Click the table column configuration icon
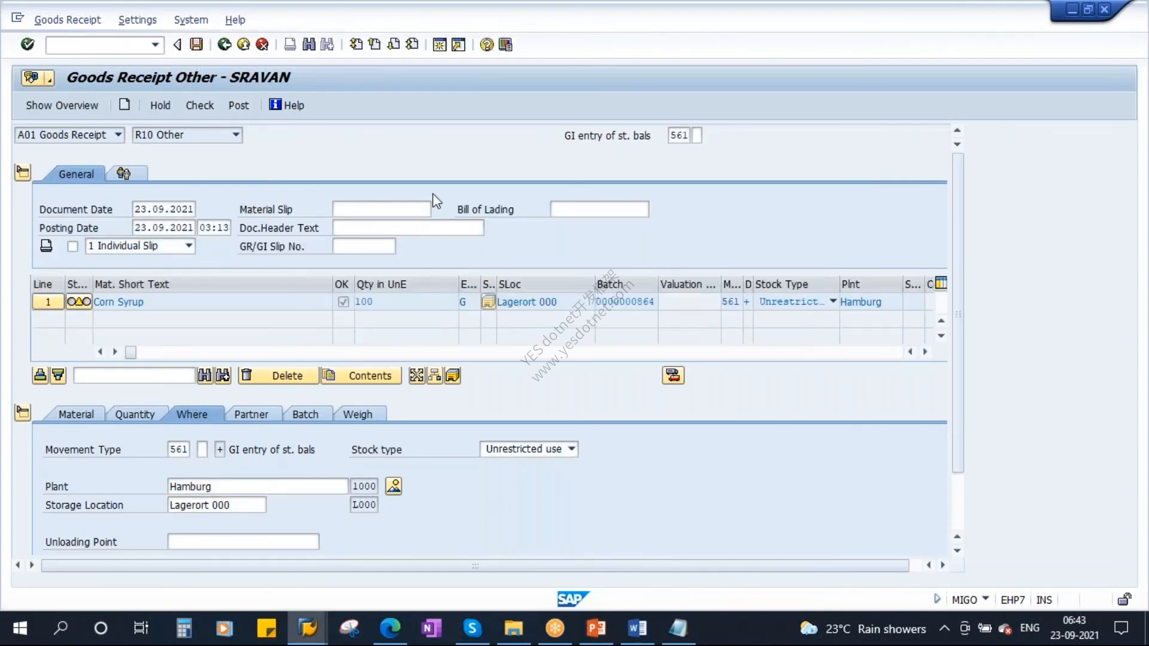This screenshot has height=646, width=1149. [x=941, y=283]
